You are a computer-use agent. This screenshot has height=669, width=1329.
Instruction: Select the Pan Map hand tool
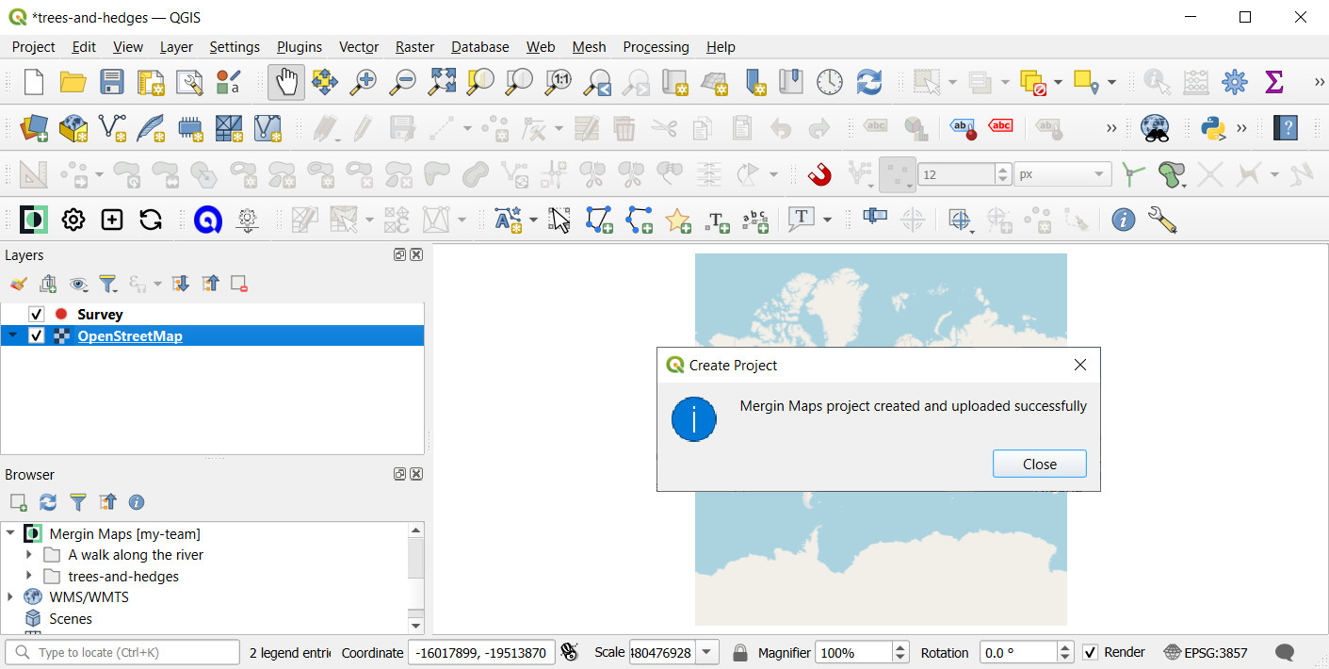pyautogui.click(x=285, y=82)
